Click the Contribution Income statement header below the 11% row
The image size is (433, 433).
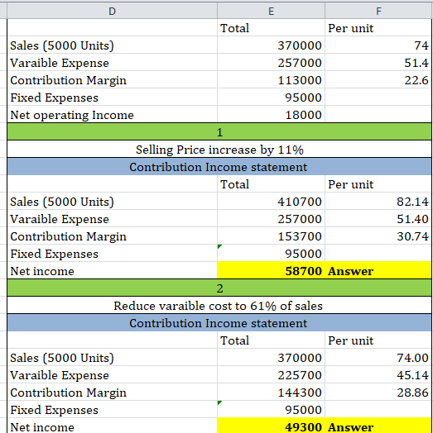(219, 167)
